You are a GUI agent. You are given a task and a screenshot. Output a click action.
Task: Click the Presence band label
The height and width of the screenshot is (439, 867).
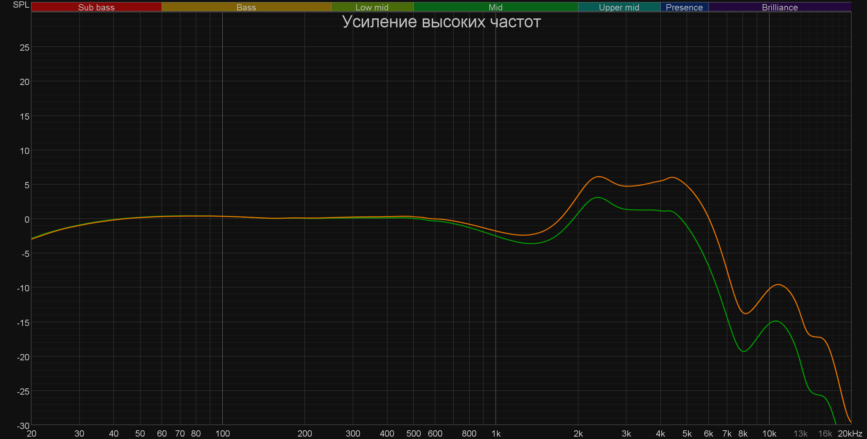point(684,7)
